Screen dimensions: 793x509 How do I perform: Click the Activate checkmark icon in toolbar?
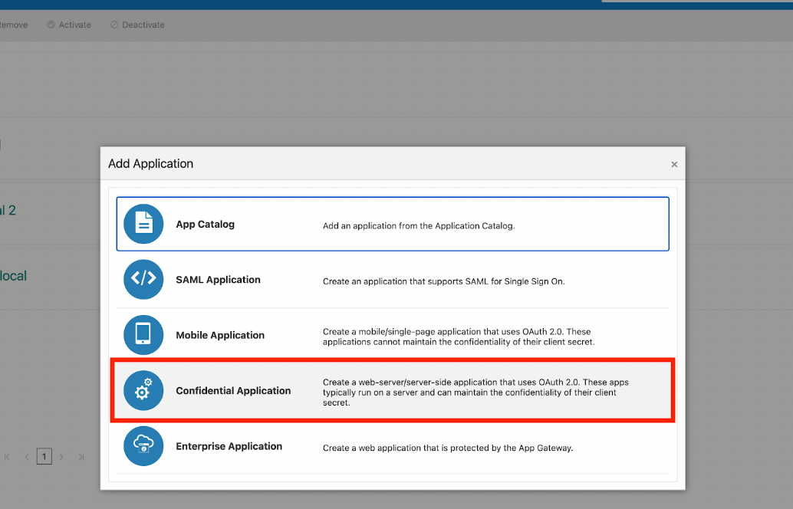pyautogui.click(x=51, y=25)
